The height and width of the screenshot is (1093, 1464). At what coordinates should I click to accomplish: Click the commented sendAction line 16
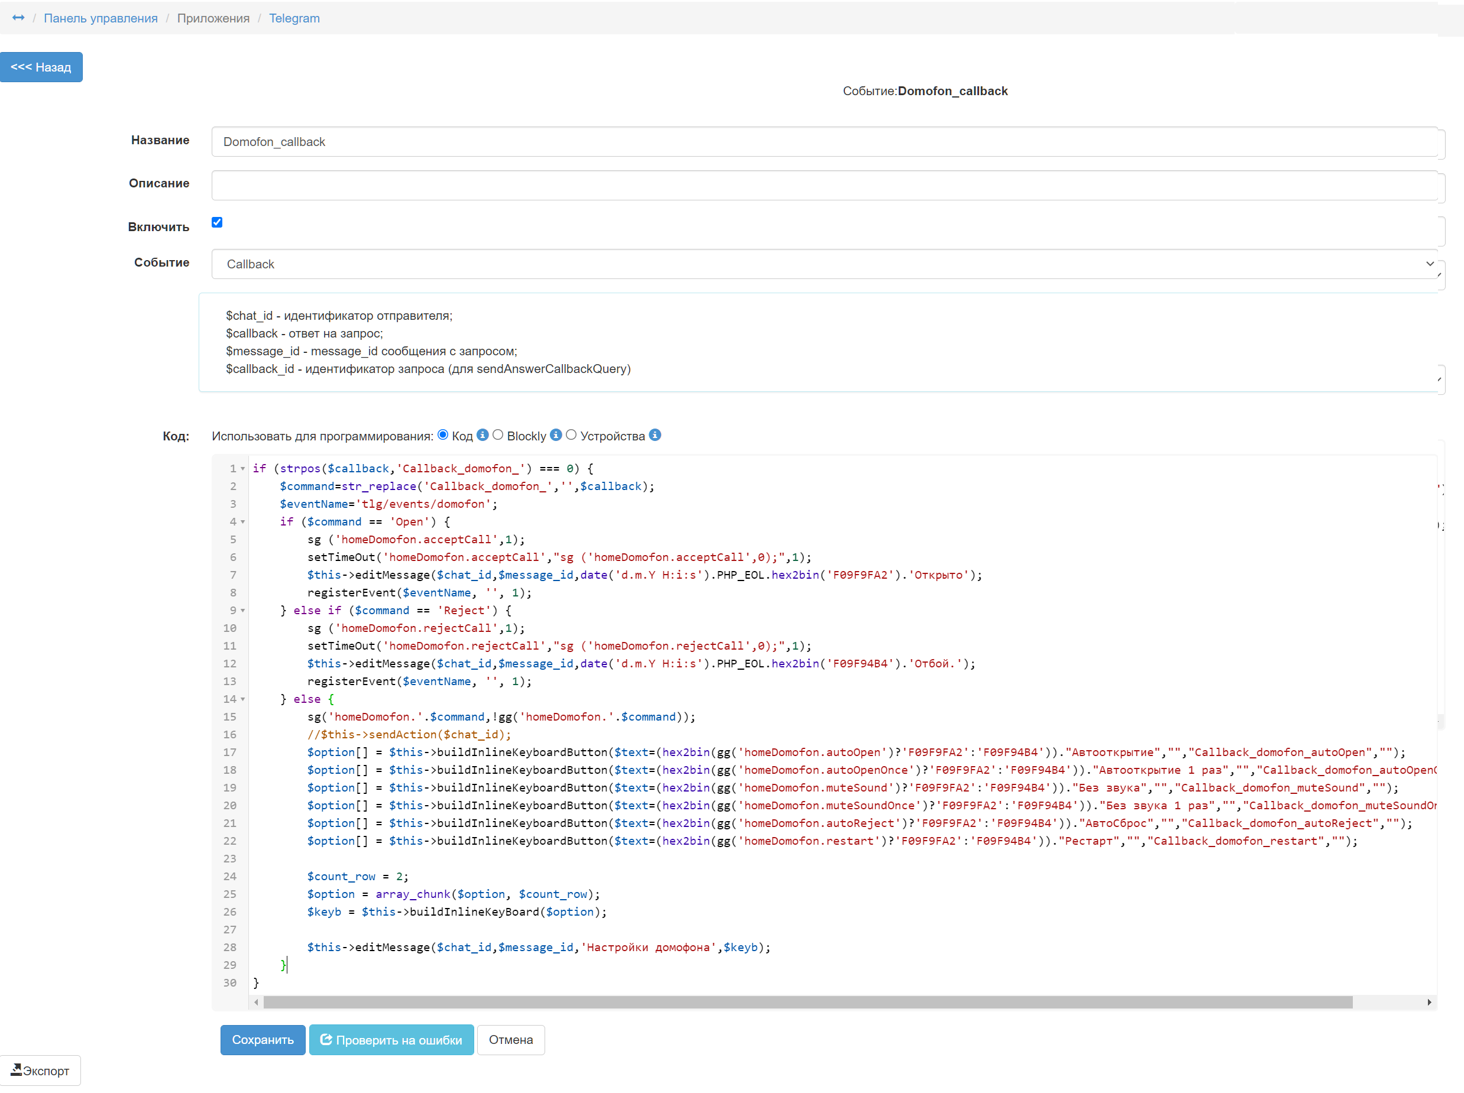tap(409, 734)
